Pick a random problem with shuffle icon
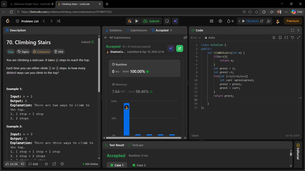 (x=58, y=21)
